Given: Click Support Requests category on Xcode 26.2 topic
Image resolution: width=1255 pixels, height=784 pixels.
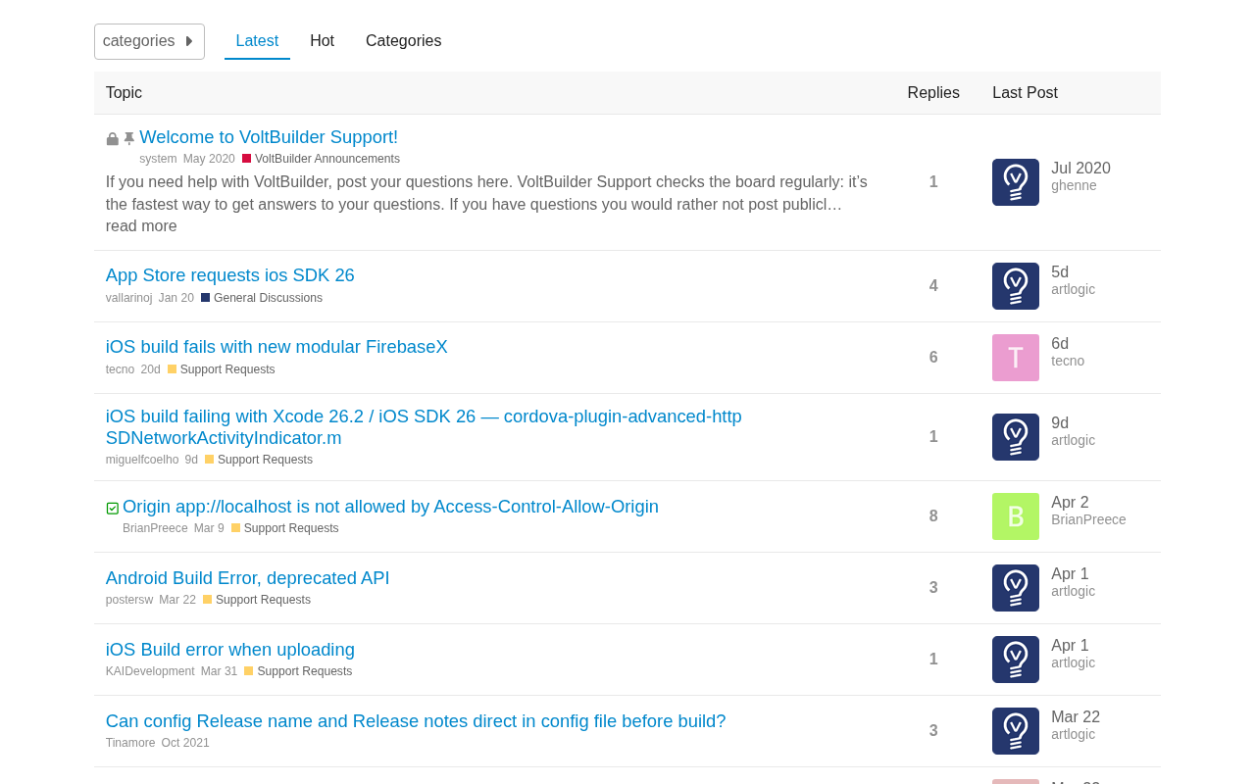Looking at the screenshot, I should 259,460.
